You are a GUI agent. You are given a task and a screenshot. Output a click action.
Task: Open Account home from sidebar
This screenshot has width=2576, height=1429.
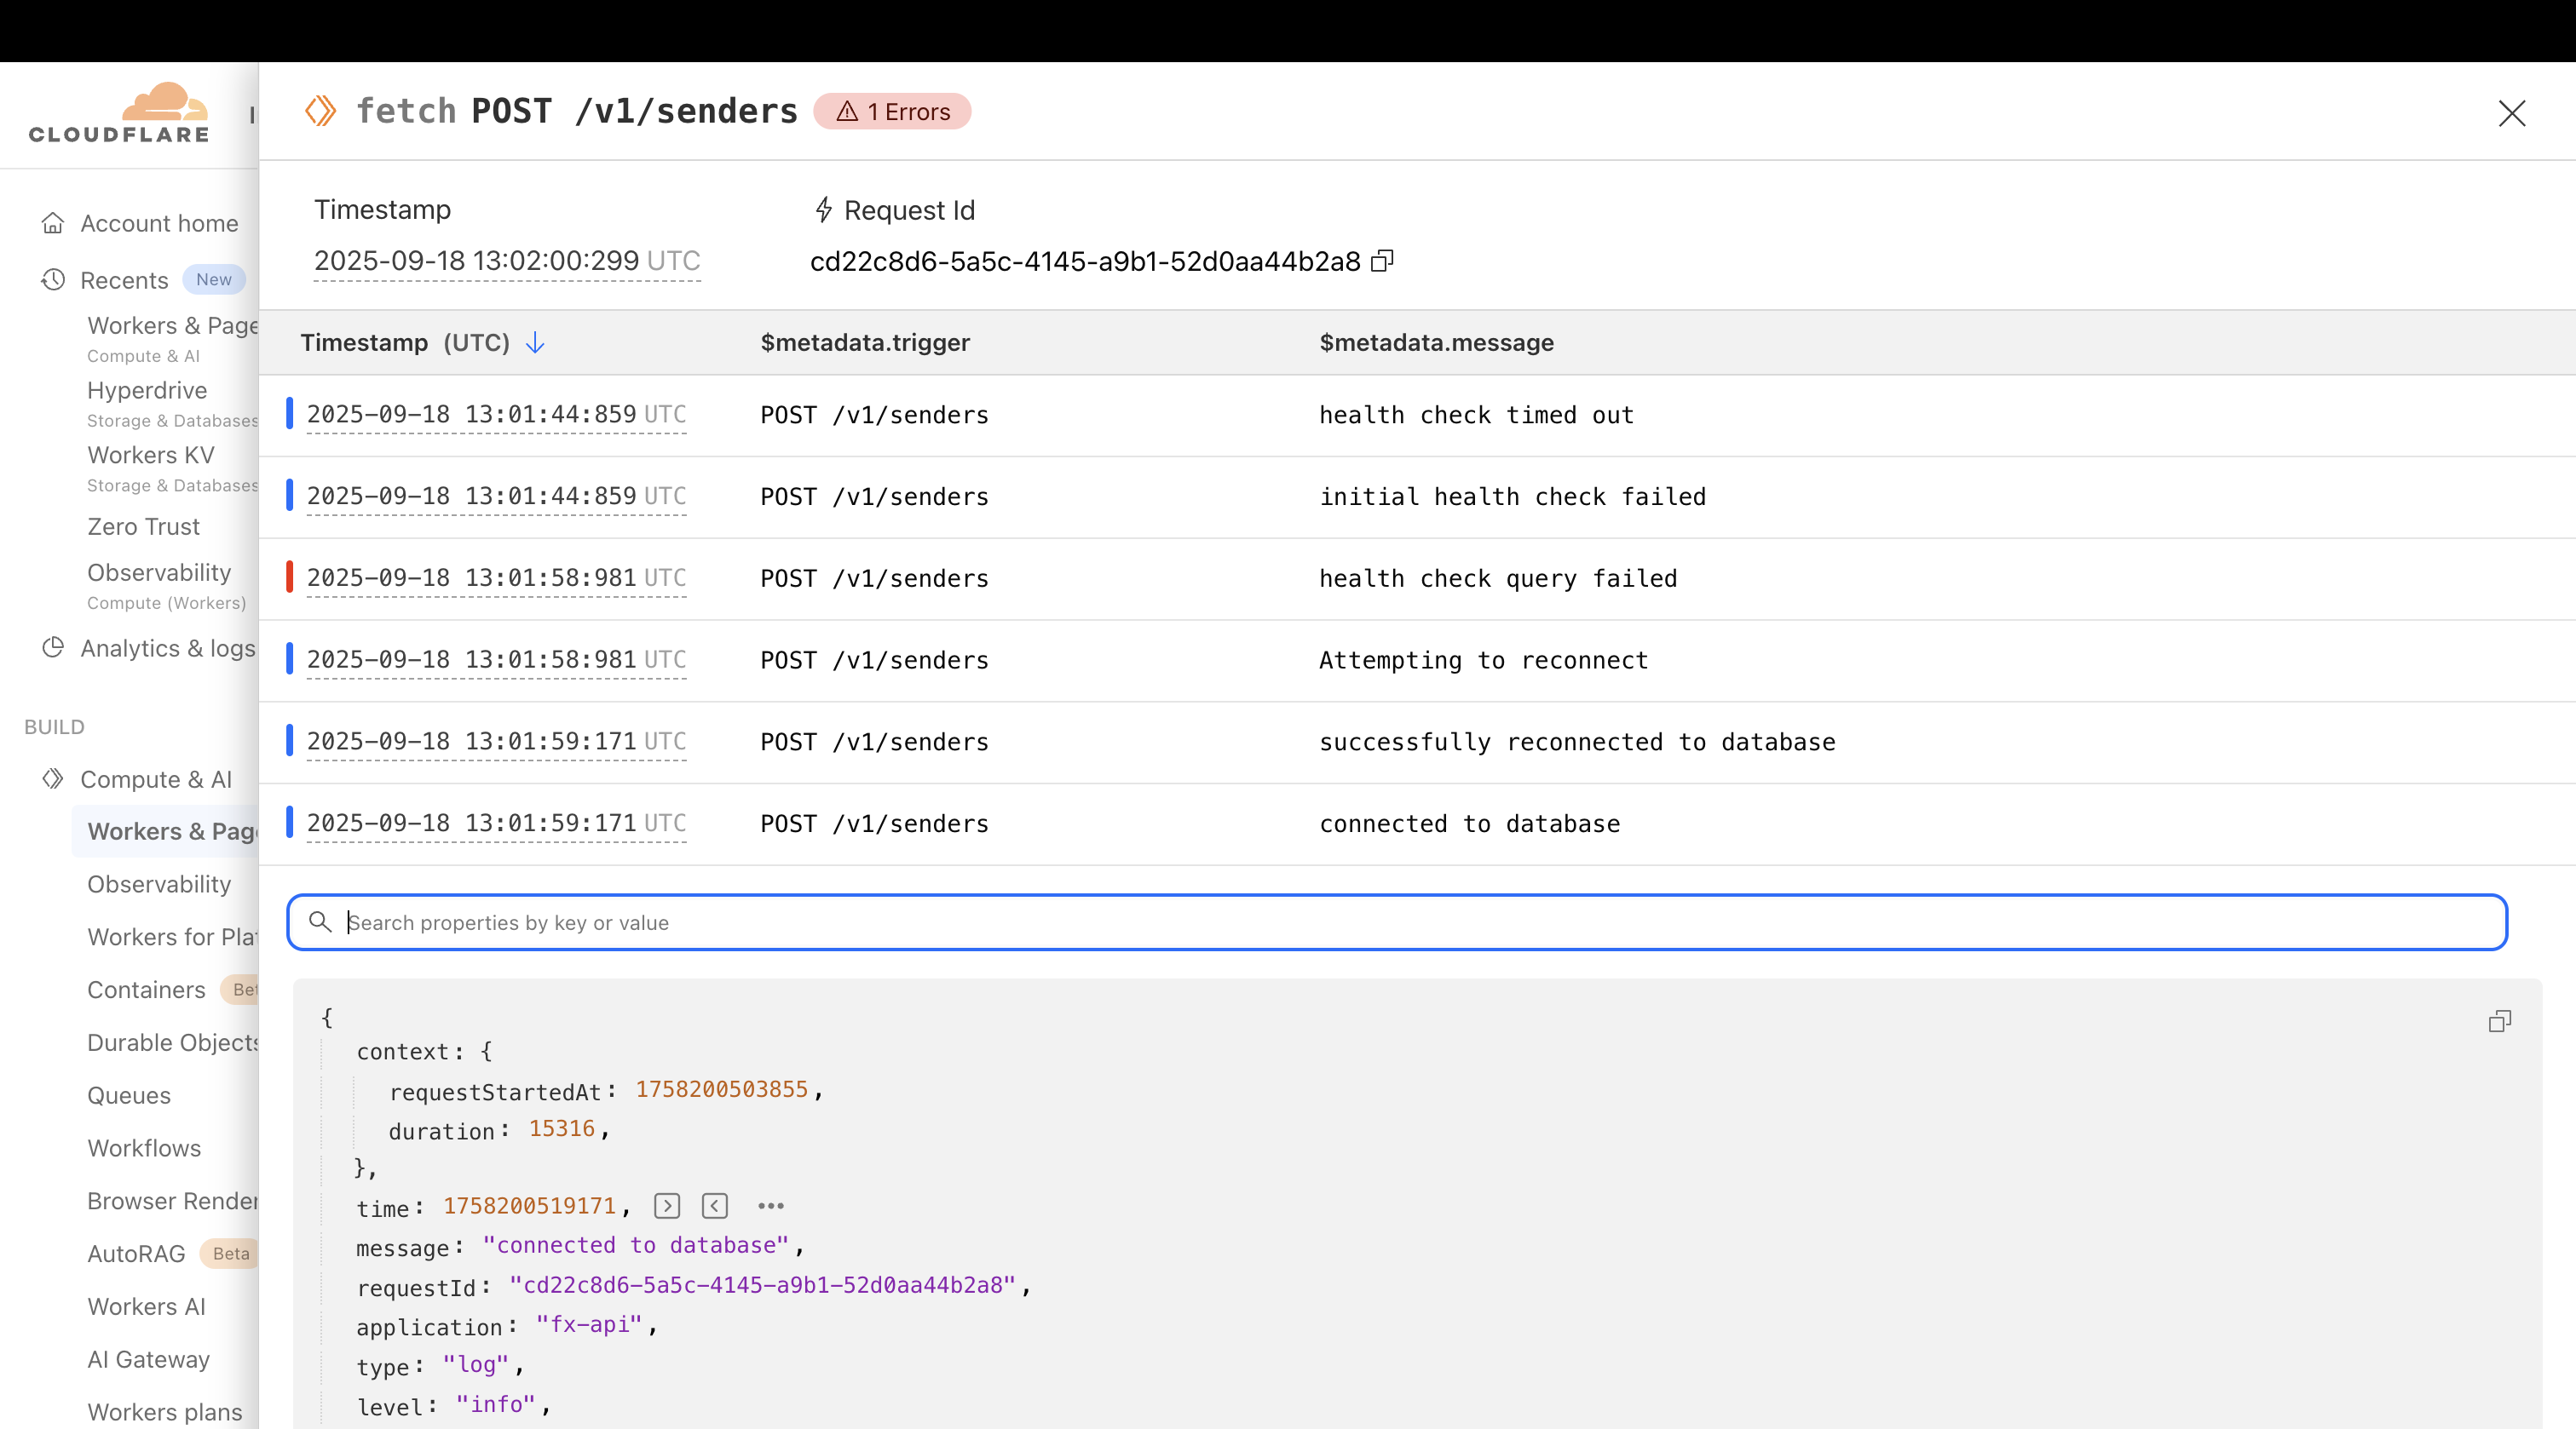click(158, 223)
